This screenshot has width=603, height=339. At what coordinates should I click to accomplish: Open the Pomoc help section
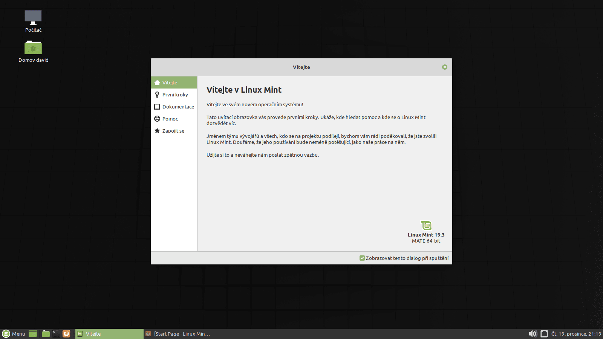click(170, 119)
